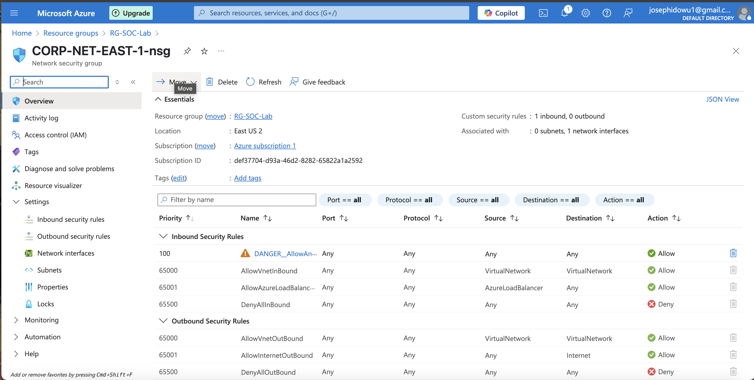Switch to JSON View

722,99
